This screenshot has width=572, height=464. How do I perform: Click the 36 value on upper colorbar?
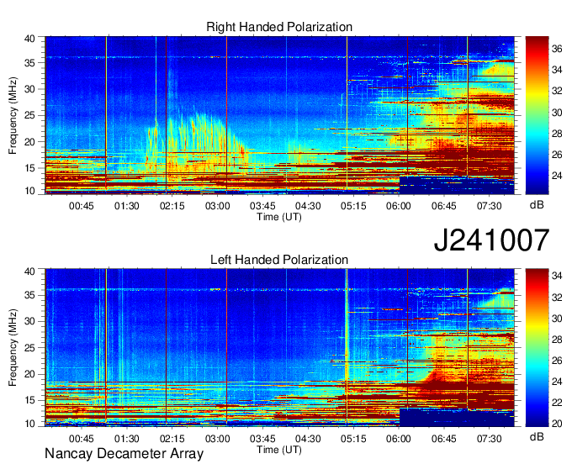(557, 49)
